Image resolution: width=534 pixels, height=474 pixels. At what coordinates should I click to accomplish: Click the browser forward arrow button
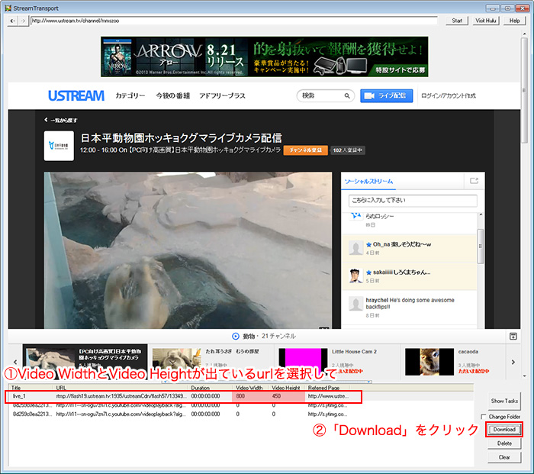(23, 21)
